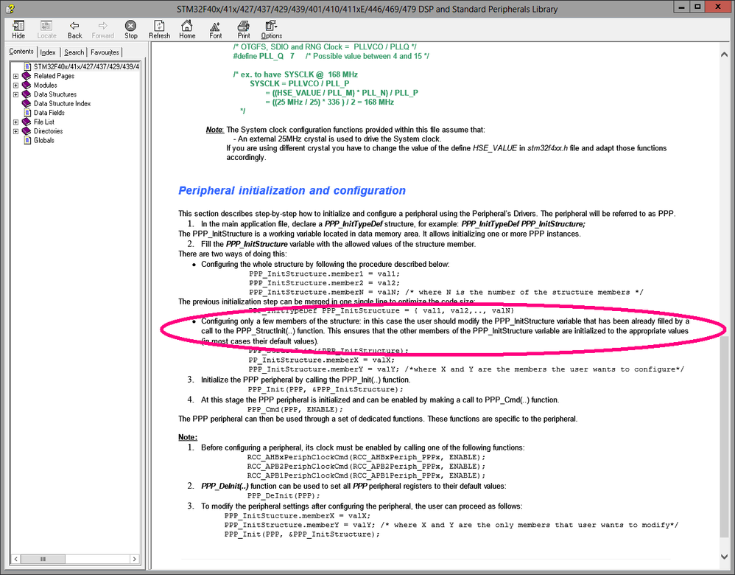
Task: Click the Data Structures book icon
Action: [x=27, y=94]
